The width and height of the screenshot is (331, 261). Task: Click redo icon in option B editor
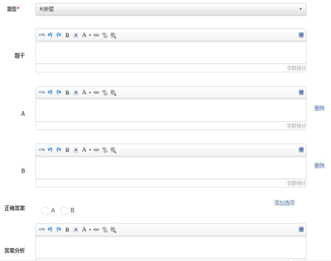pos(59,150)
